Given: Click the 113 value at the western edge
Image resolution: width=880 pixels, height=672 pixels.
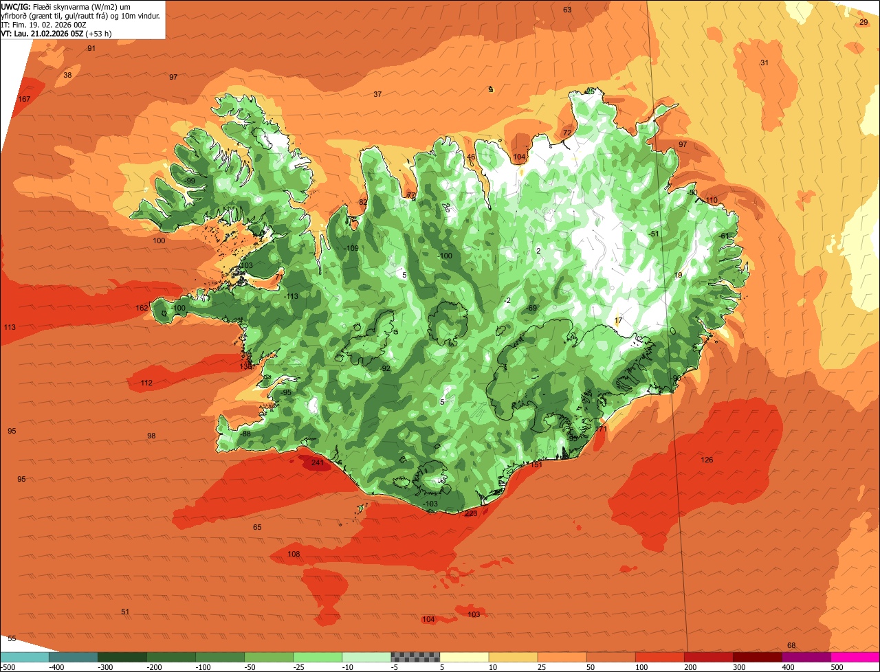Looking at the screenshot, I should [10, 327].
